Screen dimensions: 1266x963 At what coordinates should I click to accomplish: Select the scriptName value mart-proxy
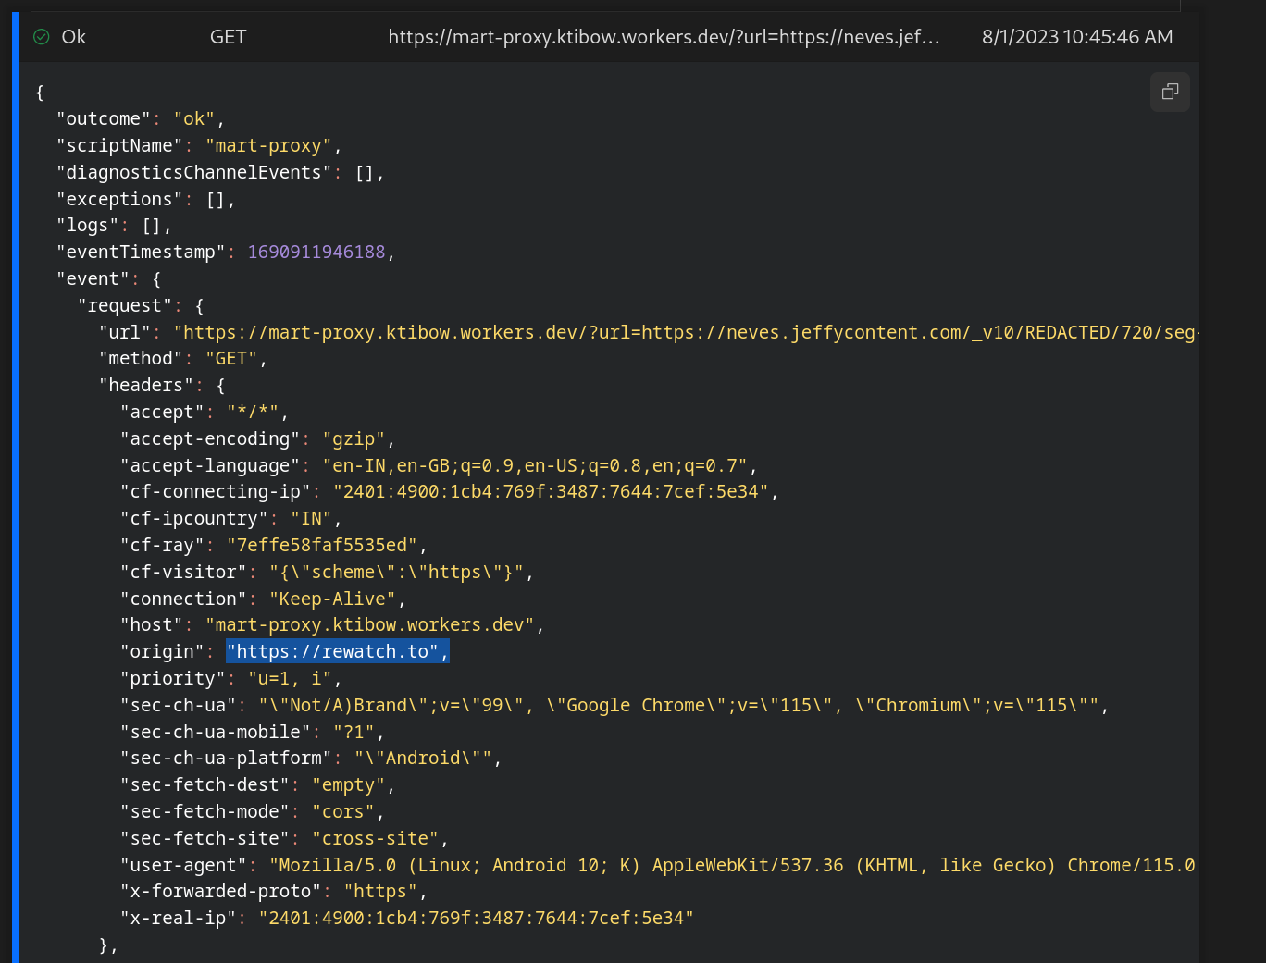point(268,144)
